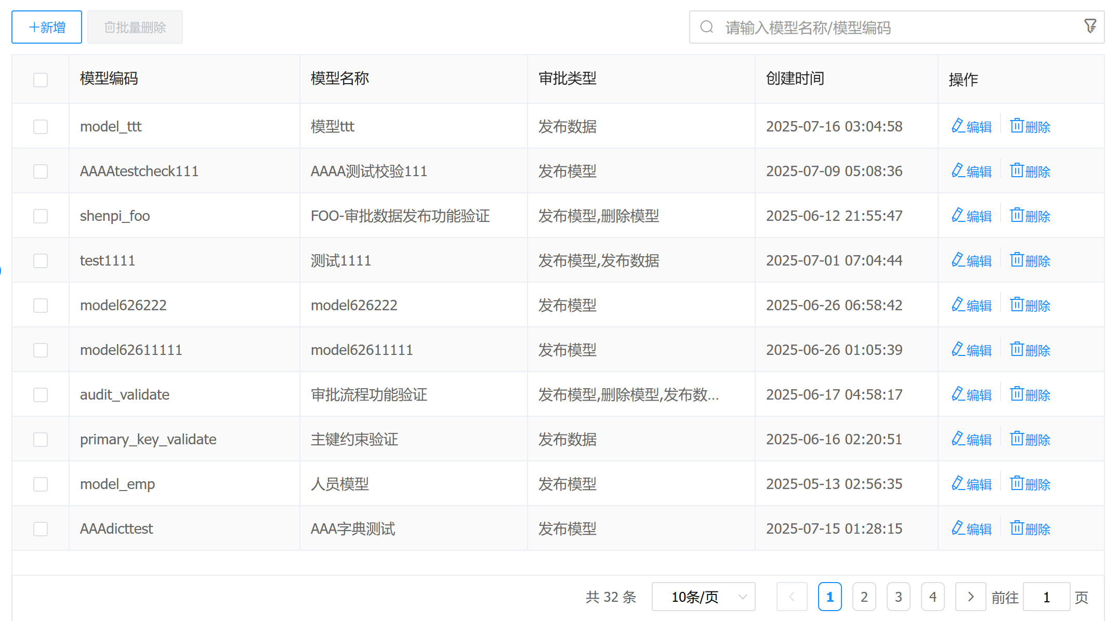Click trash delete icon for test1111 row
This screenshot has width=1119, height=621.
1017,260
